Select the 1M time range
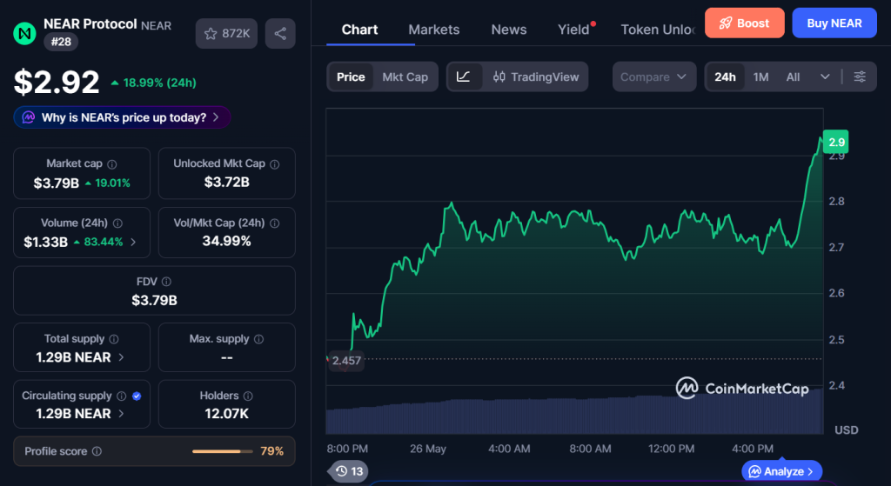Viewport: 891px width, 486px height. tap(760, 77)
